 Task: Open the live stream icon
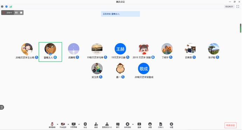pos(139,125)
